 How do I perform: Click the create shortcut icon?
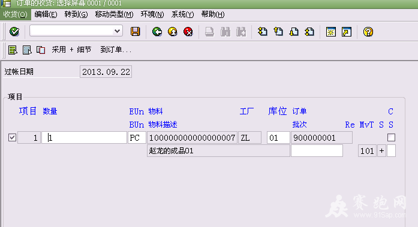click(347, 32)
